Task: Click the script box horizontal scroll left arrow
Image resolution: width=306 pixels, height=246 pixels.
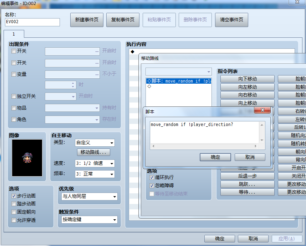Action: [153, 146]
